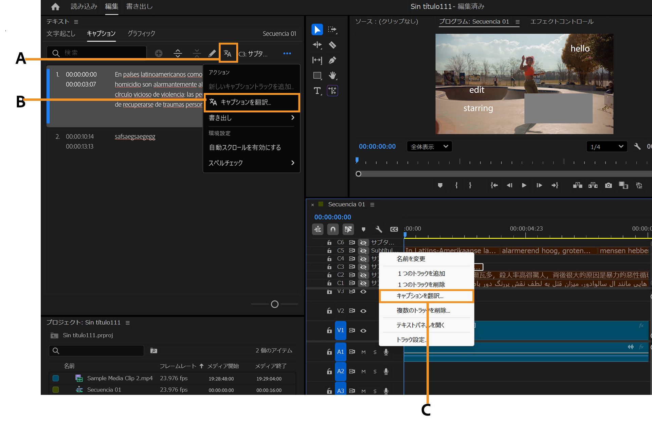Image resolution: width=652 pixels, height=421 pixels.
Task: Select the Pen tool
Action: click(x=332, y=60)
